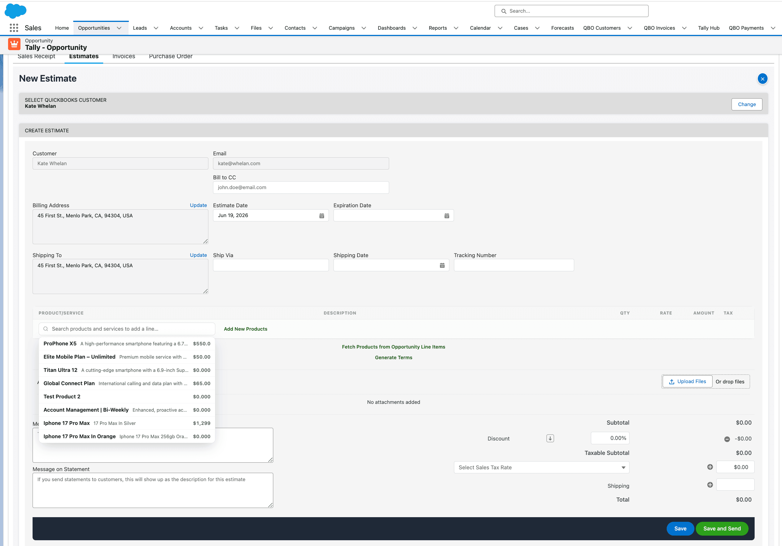Click the search magnifier icon in global search
The height and width of the screenshot is (546, 782).
click(504, 11)
